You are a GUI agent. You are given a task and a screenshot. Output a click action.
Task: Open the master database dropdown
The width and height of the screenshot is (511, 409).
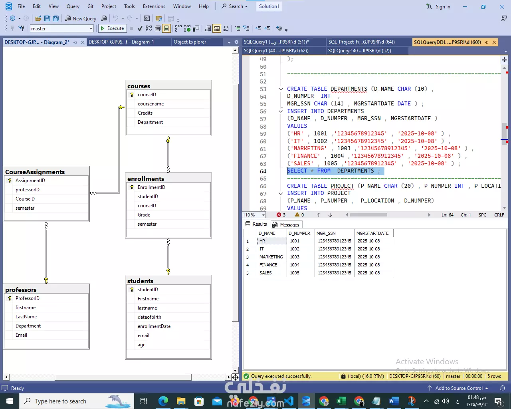[91, 28]
